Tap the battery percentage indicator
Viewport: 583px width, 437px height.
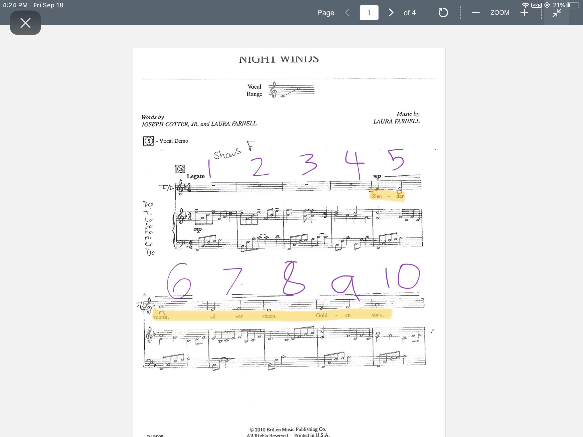tap(559, 5)
